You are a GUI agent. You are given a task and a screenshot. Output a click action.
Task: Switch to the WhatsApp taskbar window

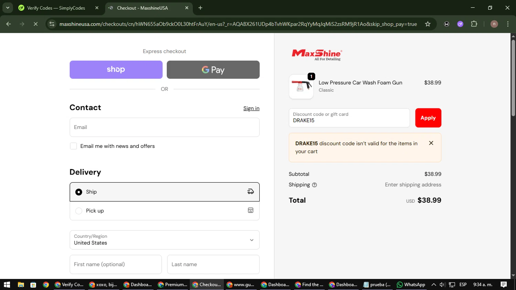411,284
